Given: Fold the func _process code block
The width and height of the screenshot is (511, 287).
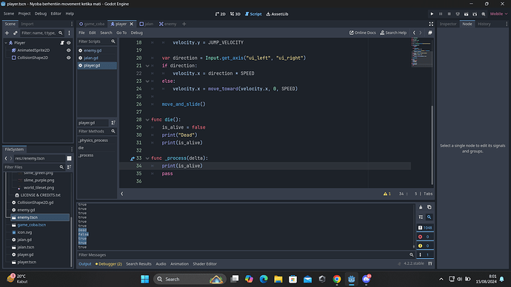Looking at the screenshot, I should [x=147, y=158].
